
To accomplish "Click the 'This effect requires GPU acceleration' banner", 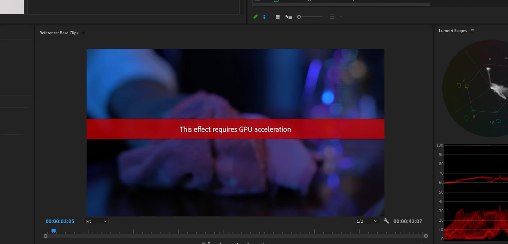I will coord(236,129).
